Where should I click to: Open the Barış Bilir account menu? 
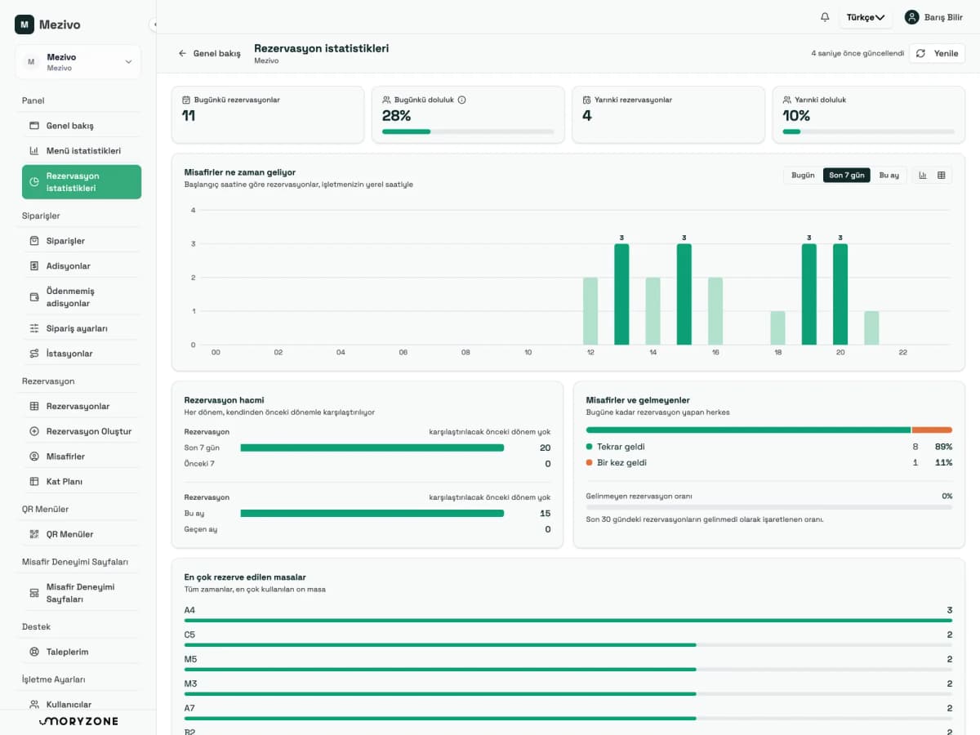click(x=933, y=17)
